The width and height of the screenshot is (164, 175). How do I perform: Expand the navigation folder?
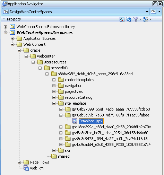click(x=54, y=86)
